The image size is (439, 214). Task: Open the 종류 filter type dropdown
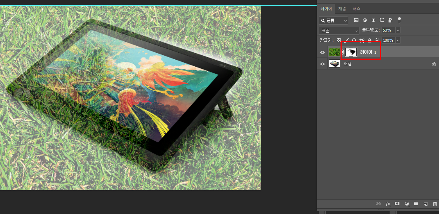click(x=333, y=21)
